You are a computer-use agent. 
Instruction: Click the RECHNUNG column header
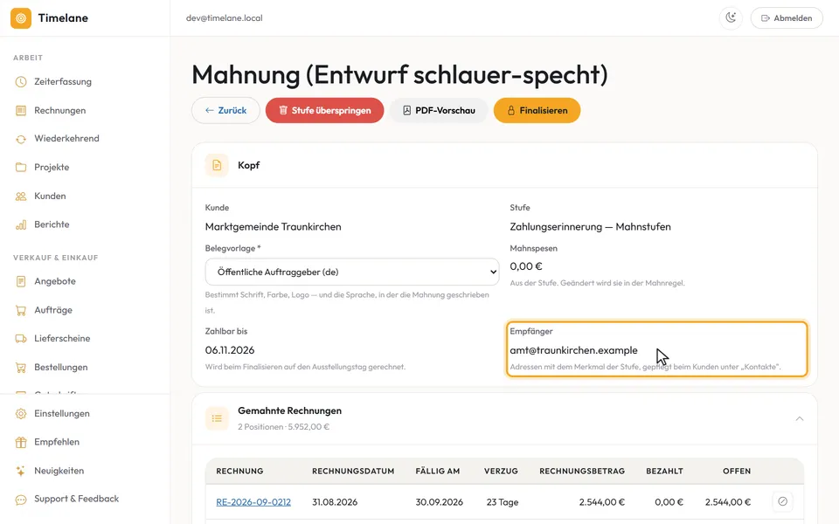239,471
